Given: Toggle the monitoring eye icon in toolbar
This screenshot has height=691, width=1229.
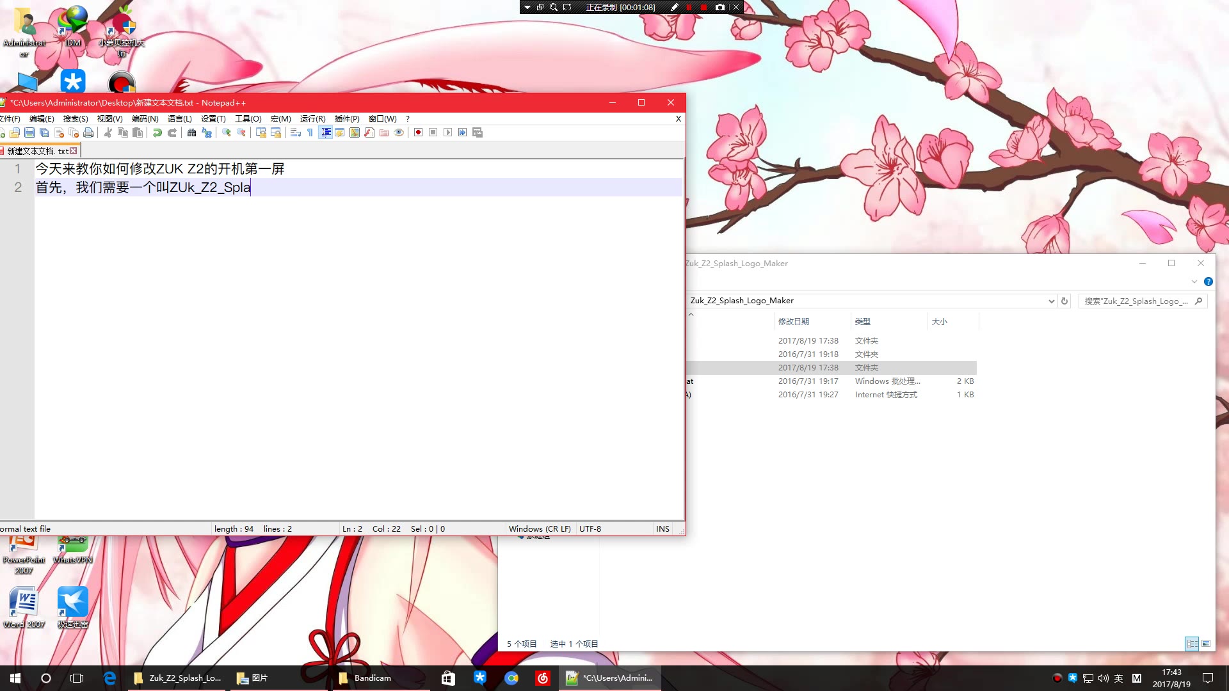Looking at the screenshot, I should pyautogui.click(x=399, y=132).
